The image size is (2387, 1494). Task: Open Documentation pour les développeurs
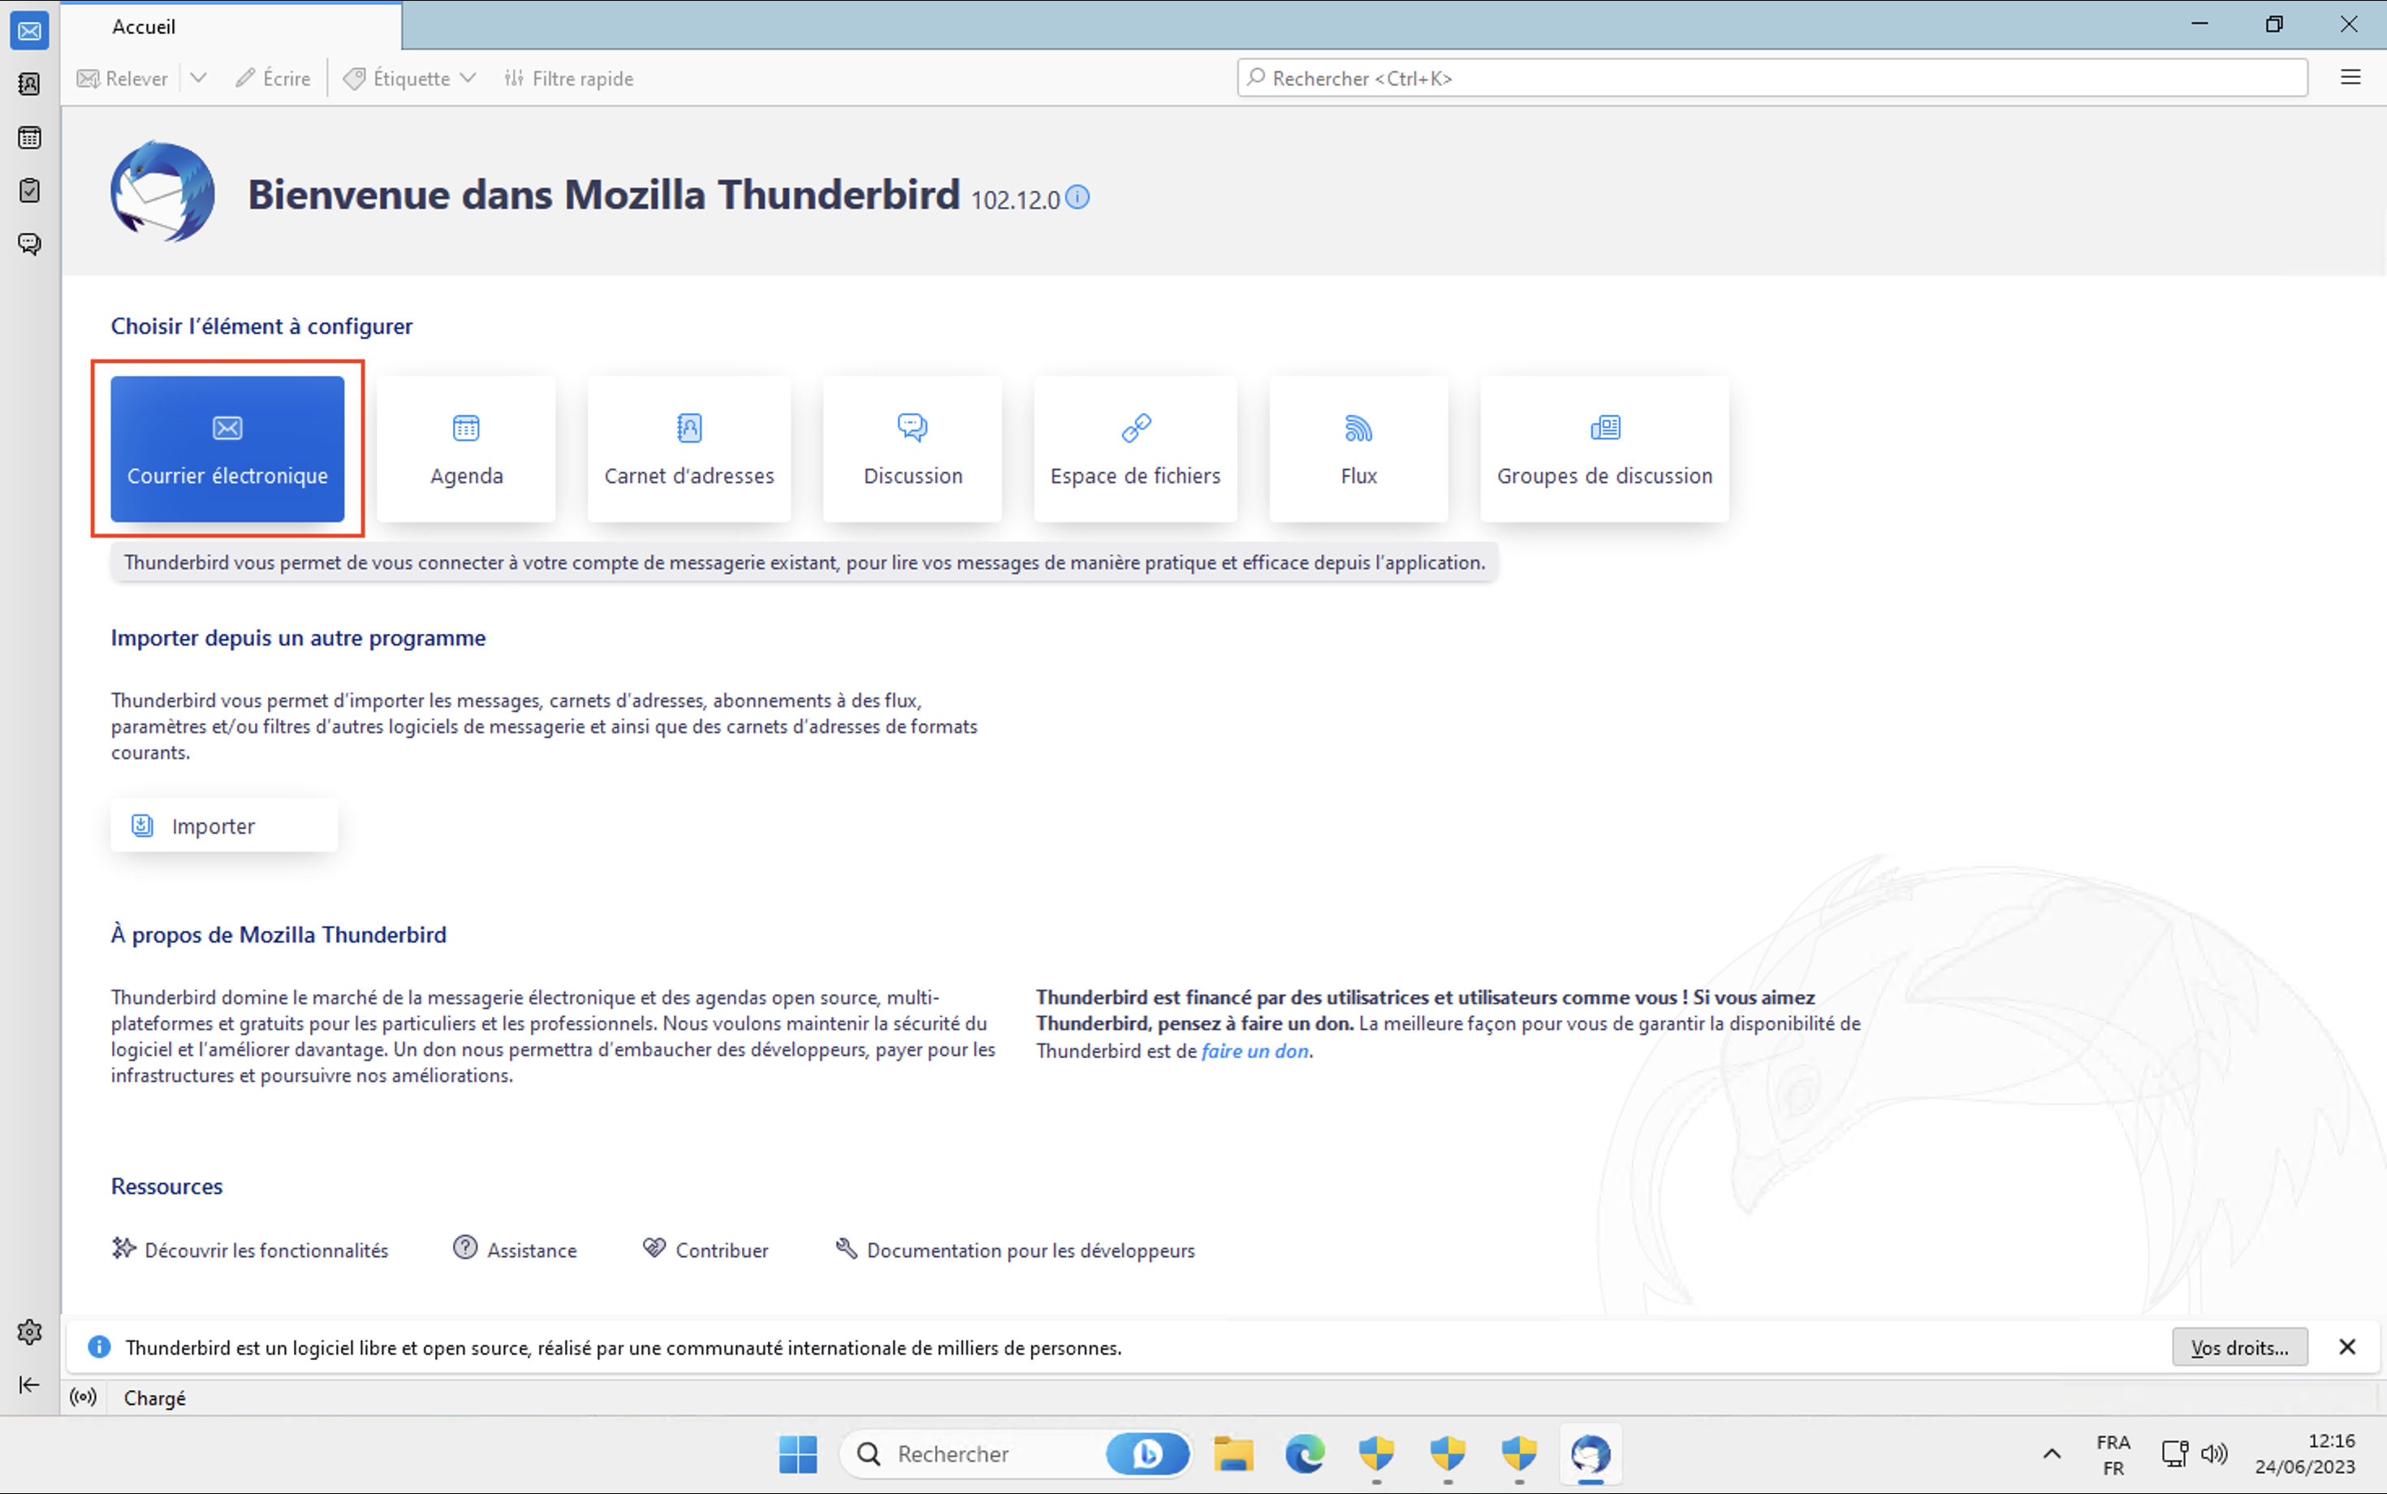pos(1015,1250)
